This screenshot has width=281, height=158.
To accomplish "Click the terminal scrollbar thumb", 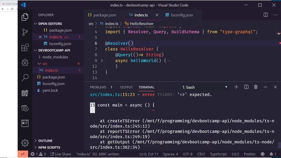I will click(279, 145).
